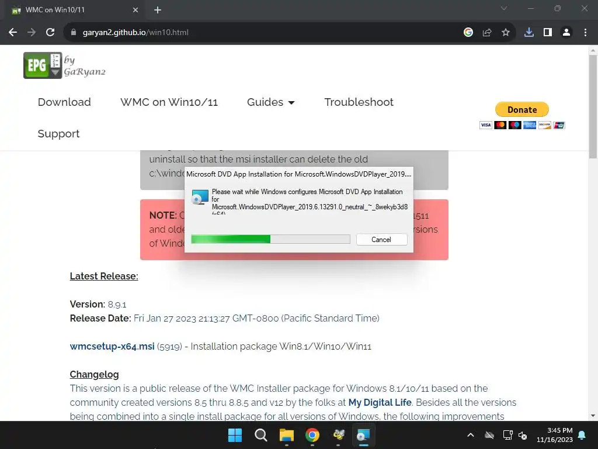Screen dimensions: 598x449
Task: Open notifications bell icon
Action: tap(582, 435)
